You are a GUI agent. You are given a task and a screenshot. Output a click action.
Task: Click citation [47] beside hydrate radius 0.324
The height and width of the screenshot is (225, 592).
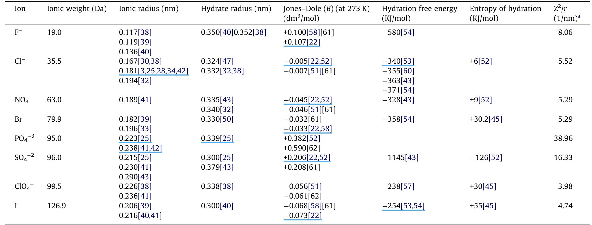227,62
